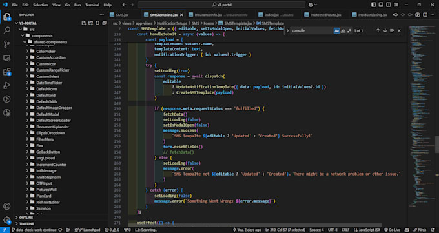The height and width of the screenshot is (233, 439).
Task: Click the editor minimap
Action: (x=422, y=116)
